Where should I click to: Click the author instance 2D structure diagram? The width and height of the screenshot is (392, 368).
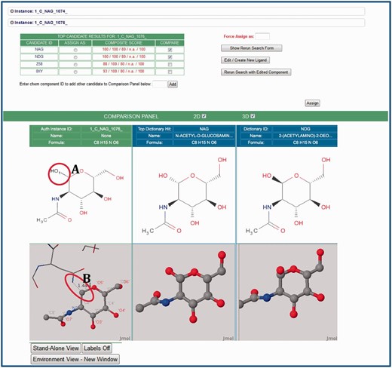81,195
